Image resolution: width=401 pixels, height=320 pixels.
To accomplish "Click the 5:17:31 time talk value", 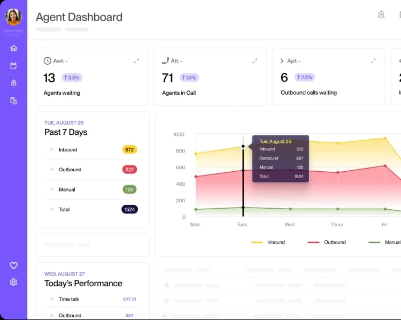I will (x=129, y=299).
